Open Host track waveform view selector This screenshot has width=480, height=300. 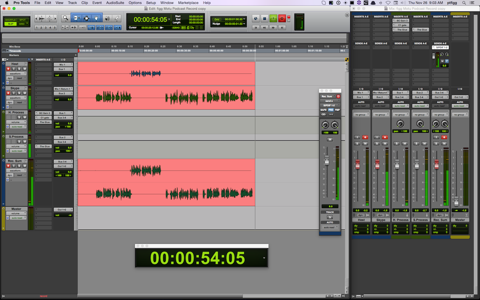pyautogui.click(x=16, y=73)
